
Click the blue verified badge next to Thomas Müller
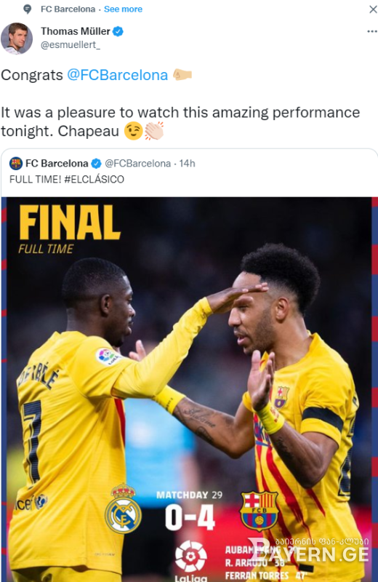pos(118,31)
